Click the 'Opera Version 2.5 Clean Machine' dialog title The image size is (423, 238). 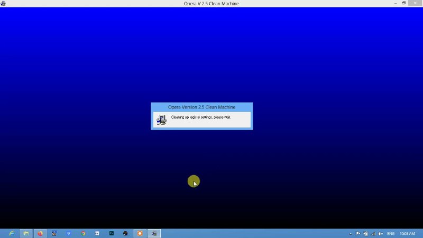click(202, 107)
